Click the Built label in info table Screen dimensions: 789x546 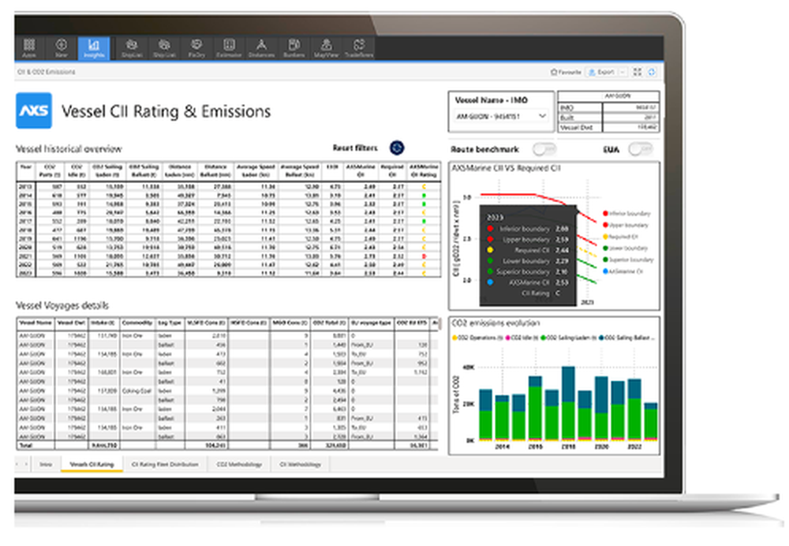567,118
